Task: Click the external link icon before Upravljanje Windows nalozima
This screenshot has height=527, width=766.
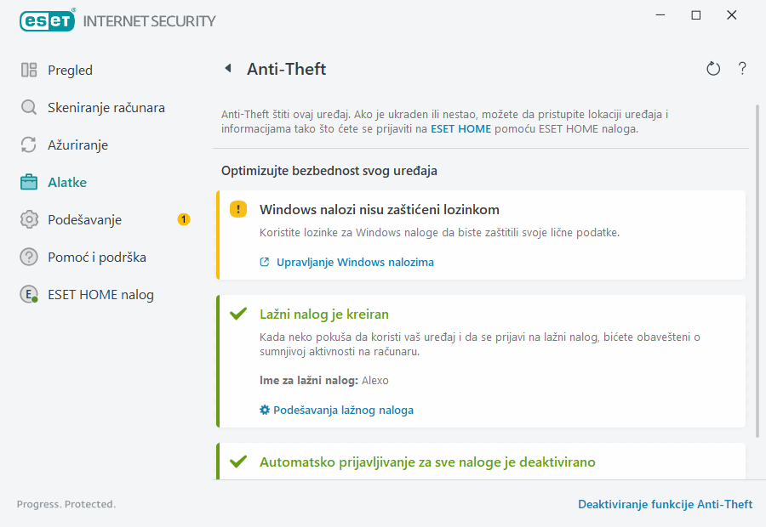Action: [264, 262]
